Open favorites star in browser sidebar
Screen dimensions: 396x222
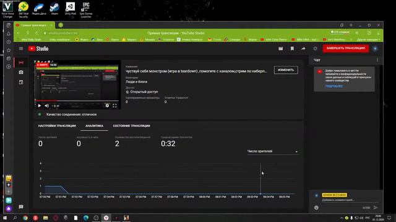(x=9, y=50)
